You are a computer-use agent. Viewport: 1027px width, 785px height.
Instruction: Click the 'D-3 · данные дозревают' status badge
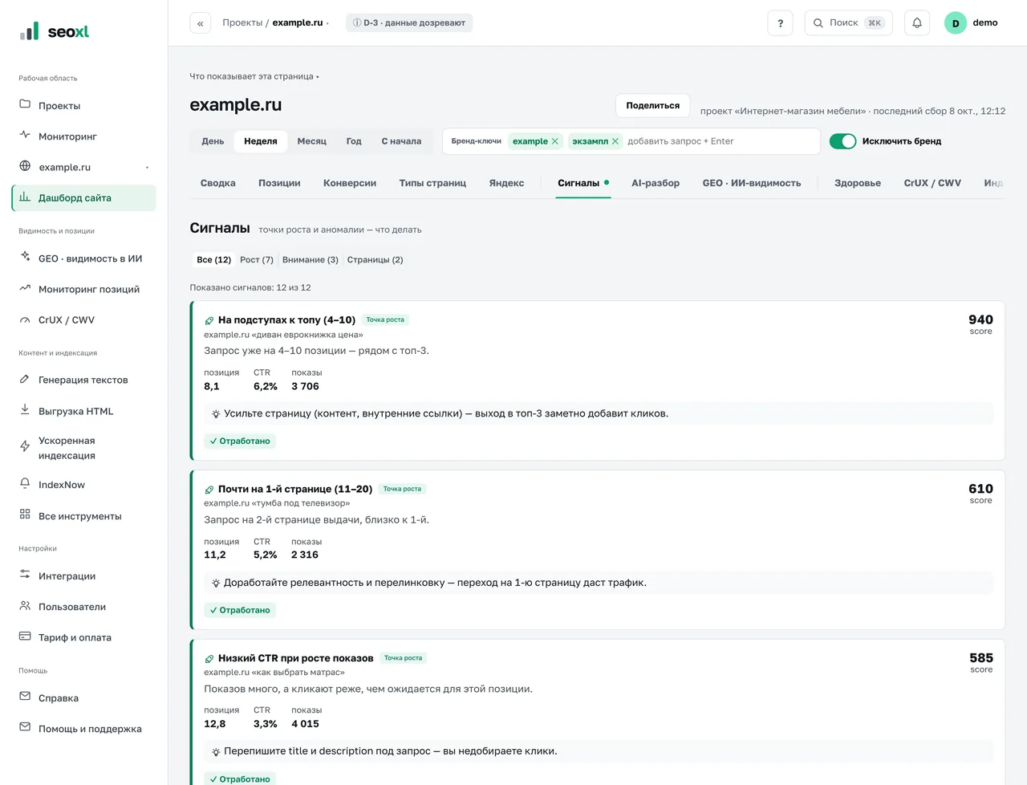click(x=409, y=22)
